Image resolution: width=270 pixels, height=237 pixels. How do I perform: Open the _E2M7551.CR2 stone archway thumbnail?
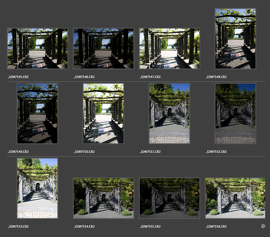pos(169,113)
